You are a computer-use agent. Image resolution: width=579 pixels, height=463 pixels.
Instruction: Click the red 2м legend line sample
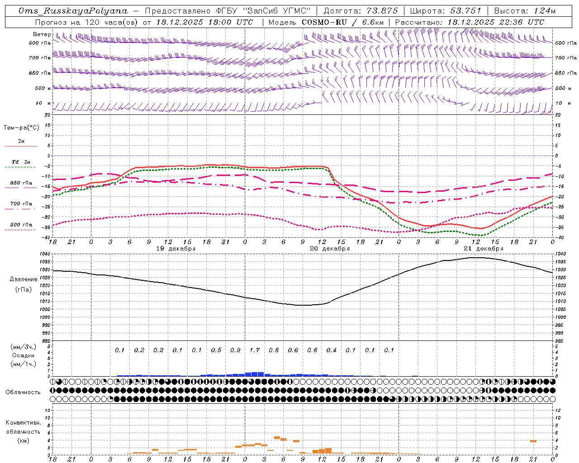(x=21, y=146)
